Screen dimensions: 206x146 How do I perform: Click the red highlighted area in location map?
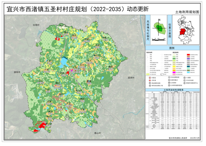[183, 31]
